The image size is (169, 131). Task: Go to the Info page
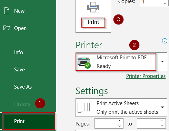pos(19,52)
